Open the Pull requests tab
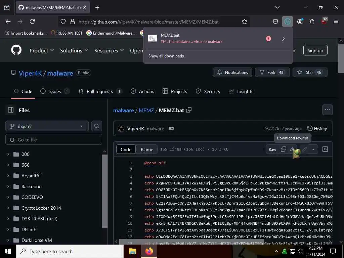Image resolution: width=344 pixels, height=258 pixels. (100, 91)
